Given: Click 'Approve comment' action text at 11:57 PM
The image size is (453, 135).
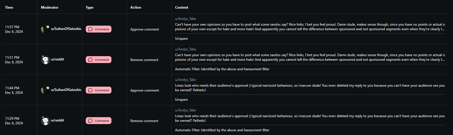Looking at the screenshot, I should (x=145, y=29).
